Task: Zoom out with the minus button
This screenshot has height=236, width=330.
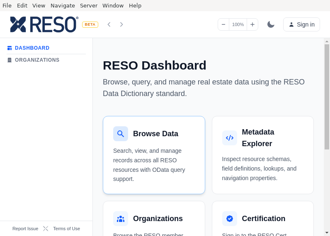Action: coord(223,24)
